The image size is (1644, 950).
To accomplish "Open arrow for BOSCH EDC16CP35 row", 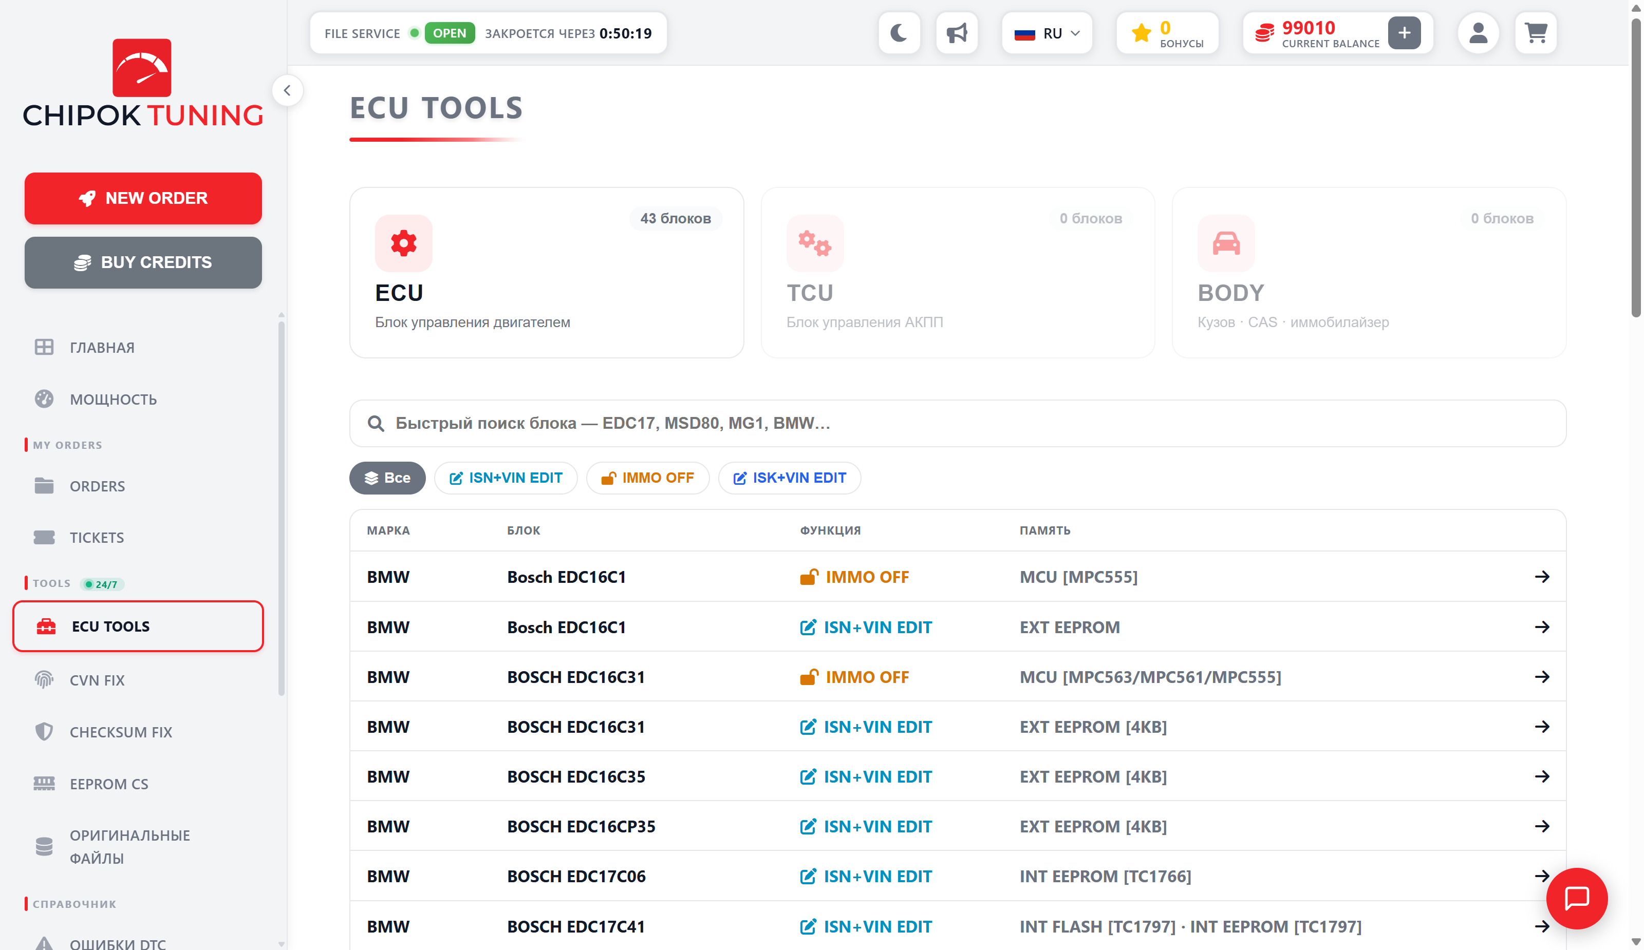I will pyautogui.click(x=1542, y=826).
